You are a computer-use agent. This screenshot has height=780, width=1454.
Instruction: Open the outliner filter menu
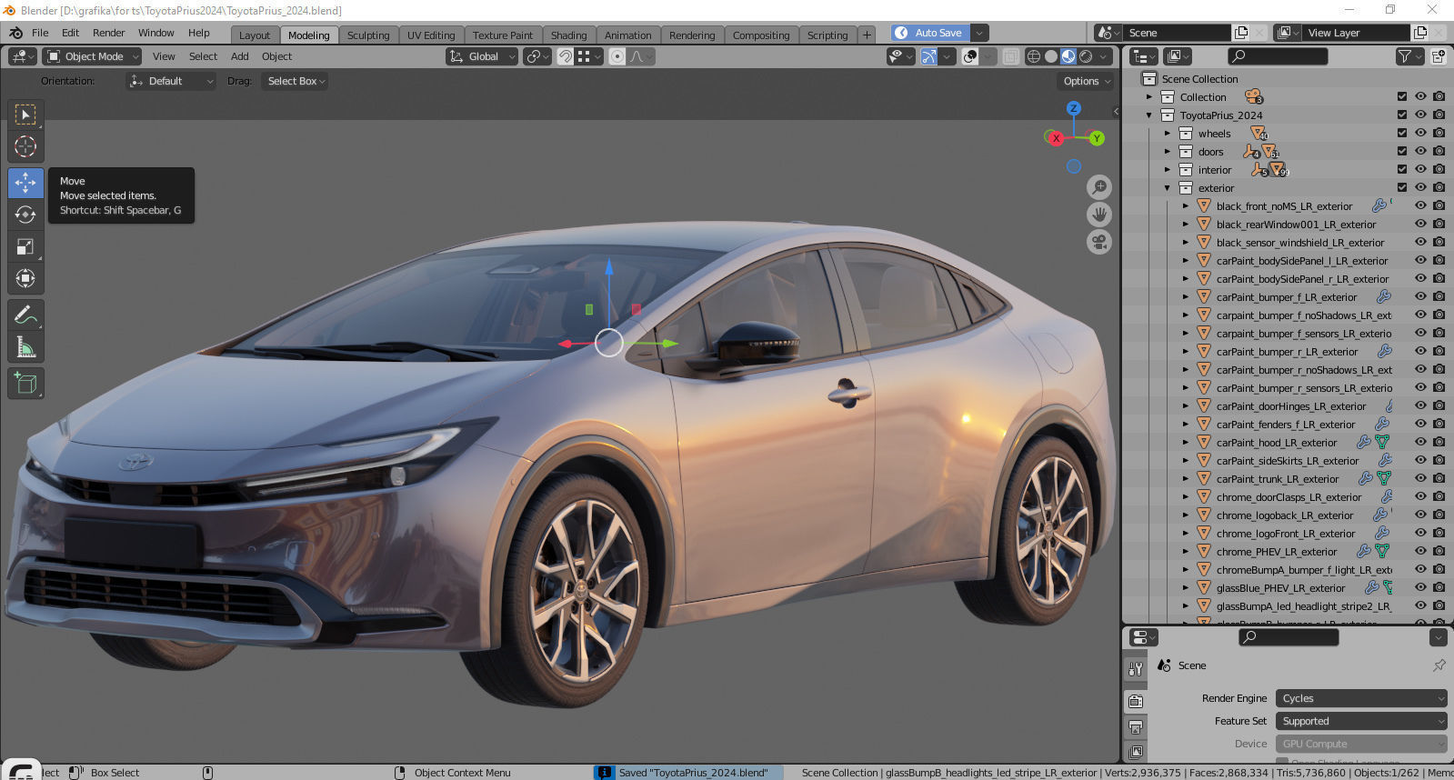(x=1409, y=56)
